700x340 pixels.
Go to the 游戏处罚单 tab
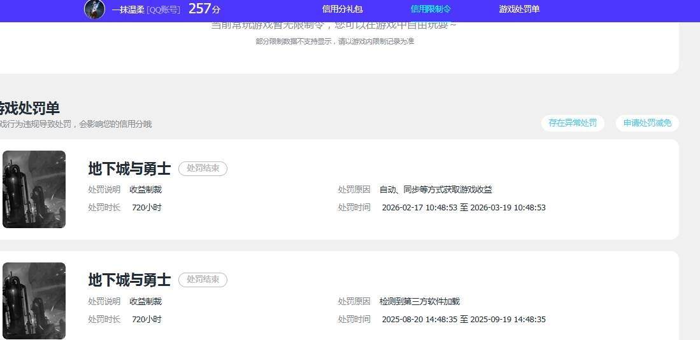pos(519,9)
